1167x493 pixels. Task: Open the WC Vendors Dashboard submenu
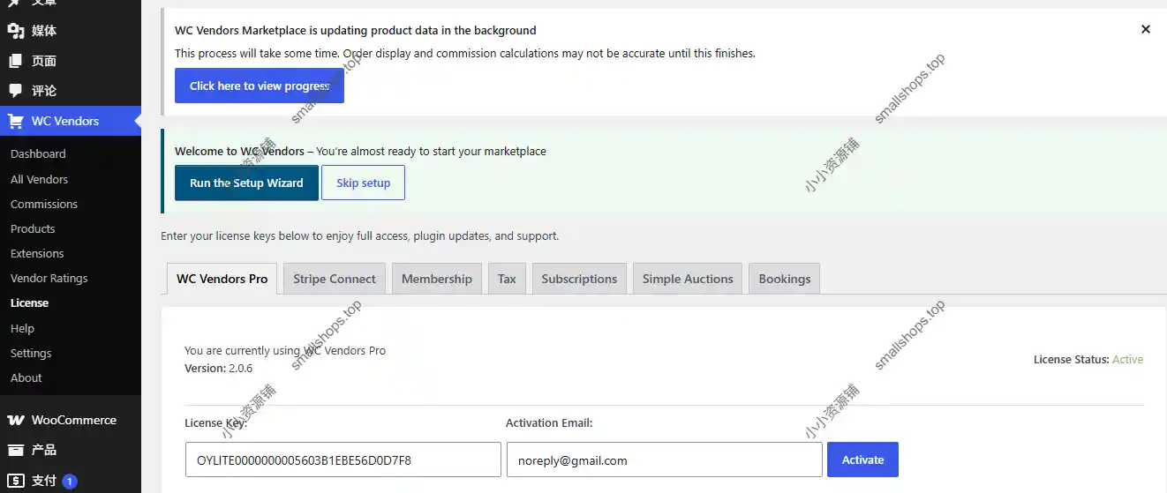(38, 153)
